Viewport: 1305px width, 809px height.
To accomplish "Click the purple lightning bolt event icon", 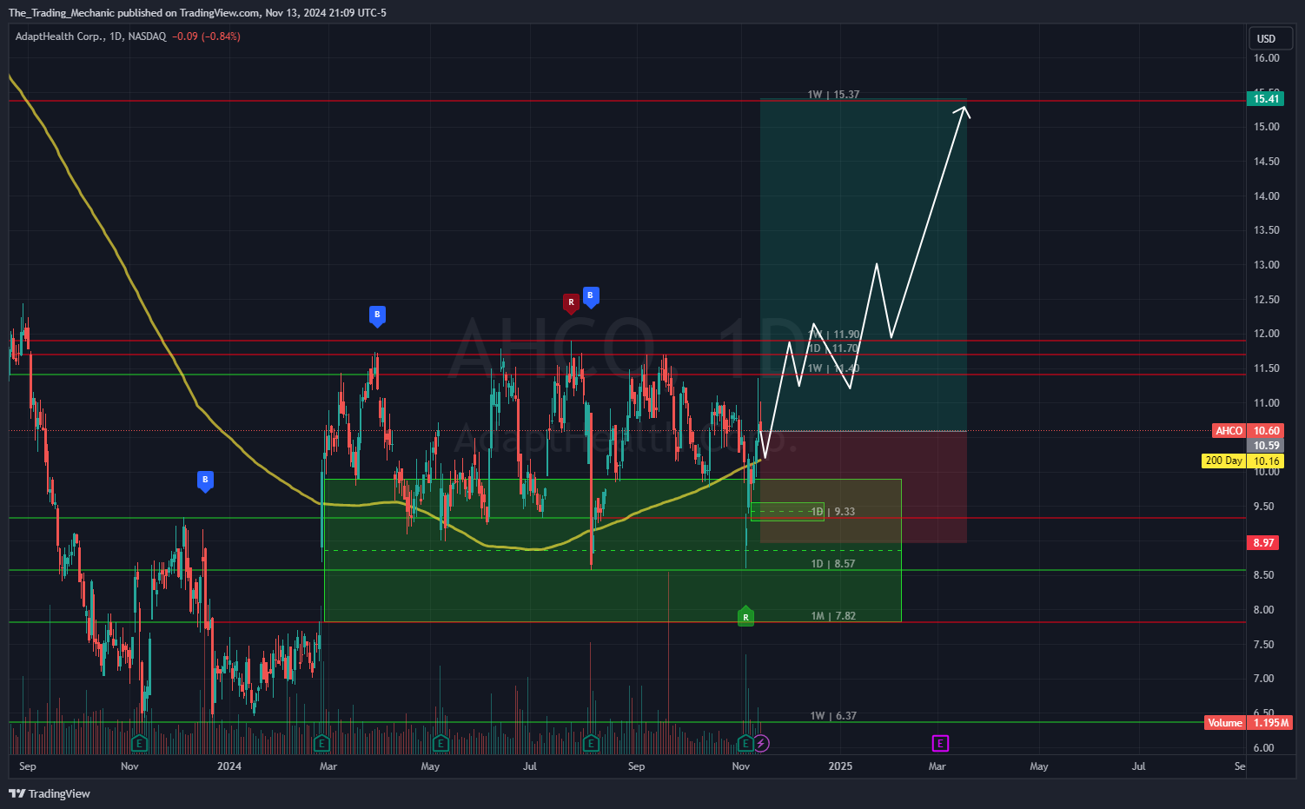I will click(761, 743).
